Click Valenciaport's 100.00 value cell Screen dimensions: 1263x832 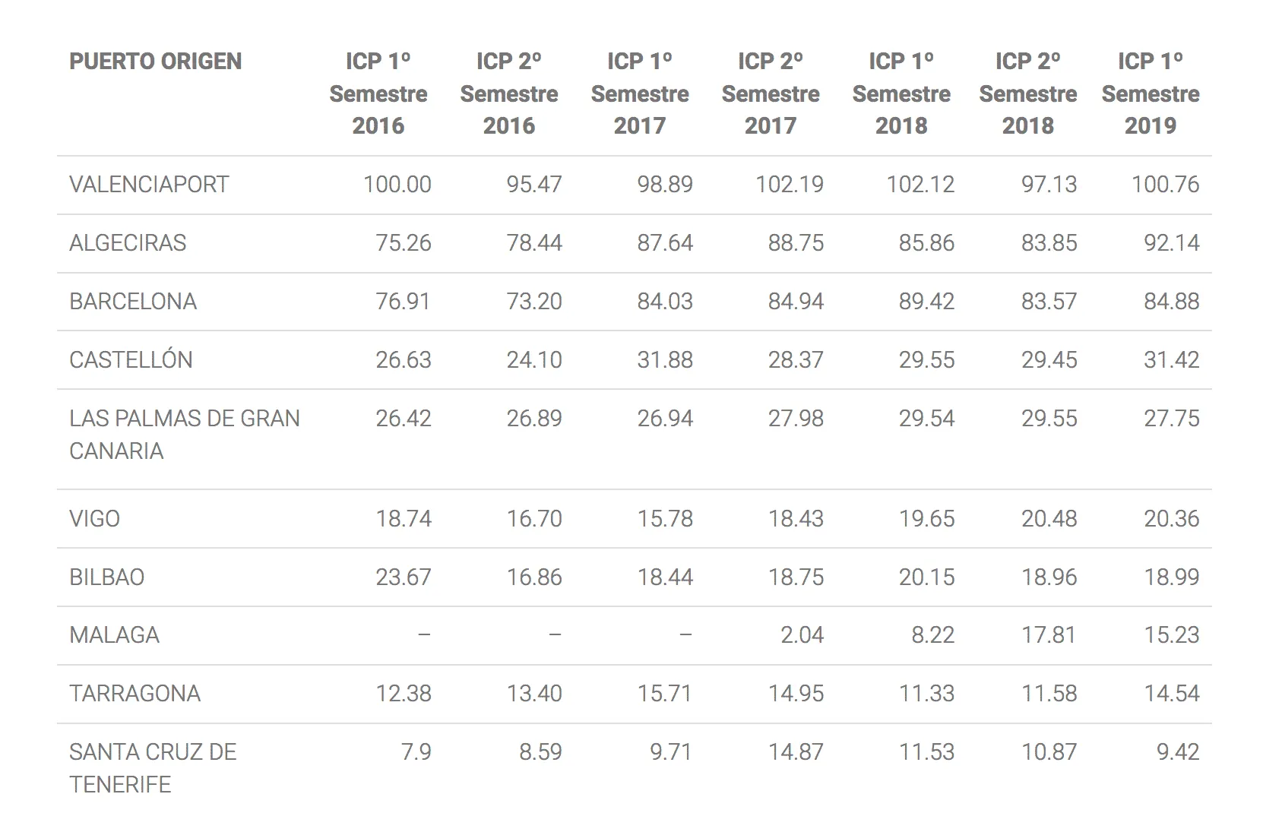coord(397,185)
